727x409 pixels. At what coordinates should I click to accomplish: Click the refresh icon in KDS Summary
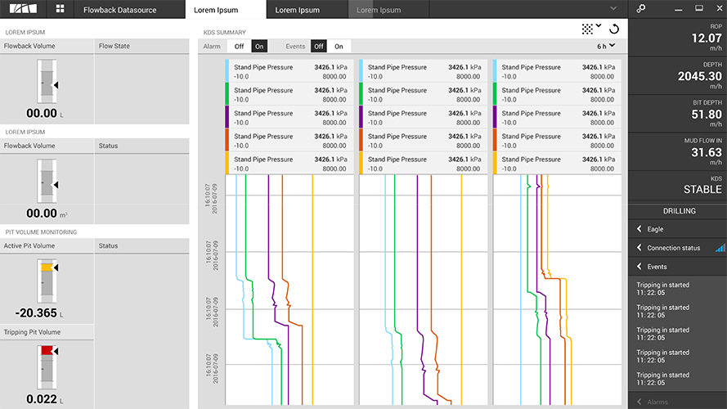[x=614, y=29]
